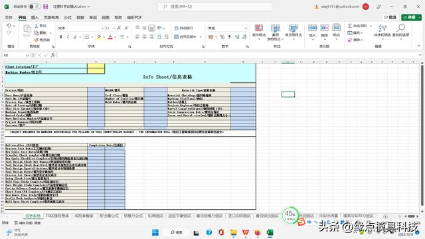Expand the Merge & Center dropdown arrow

[x=201, y=37]
